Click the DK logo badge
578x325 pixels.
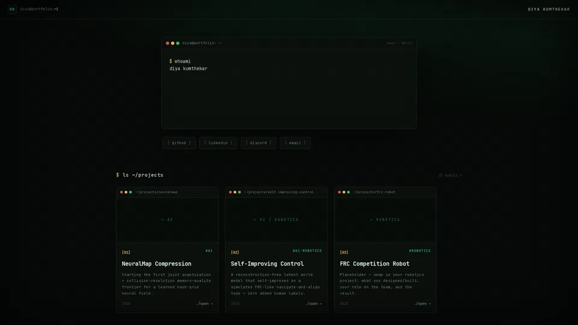point(12,9)
